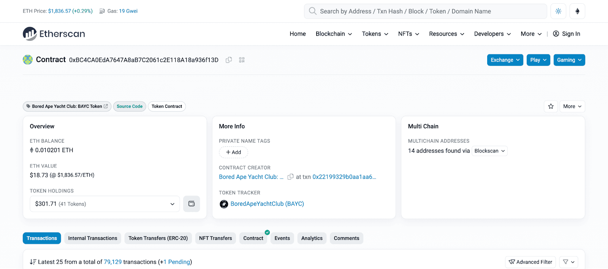608x269 pixels.
Task: Expand the token holdings $301.71 dropdown
Action: coord(105,204)
